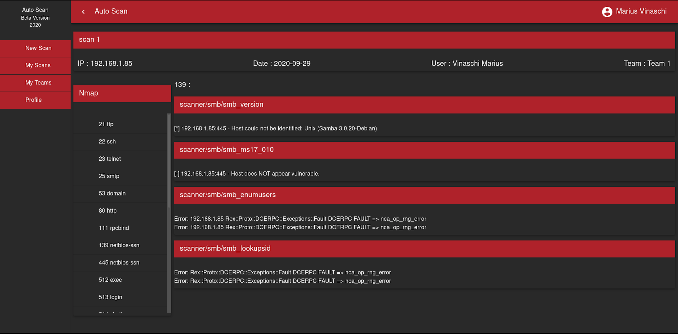Choose 25 smtp from port list
Image resolution: width=678 pixels, height=334 pixels.
click(109, 176)
